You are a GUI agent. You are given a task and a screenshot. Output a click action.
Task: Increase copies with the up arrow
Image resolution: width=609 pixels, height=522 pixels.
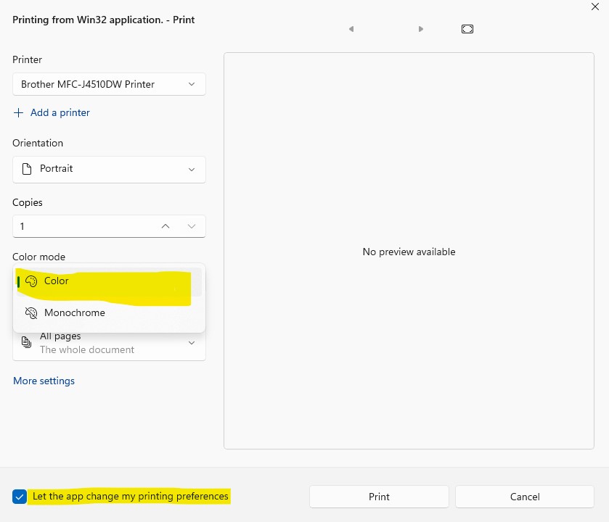coord(165,226)
